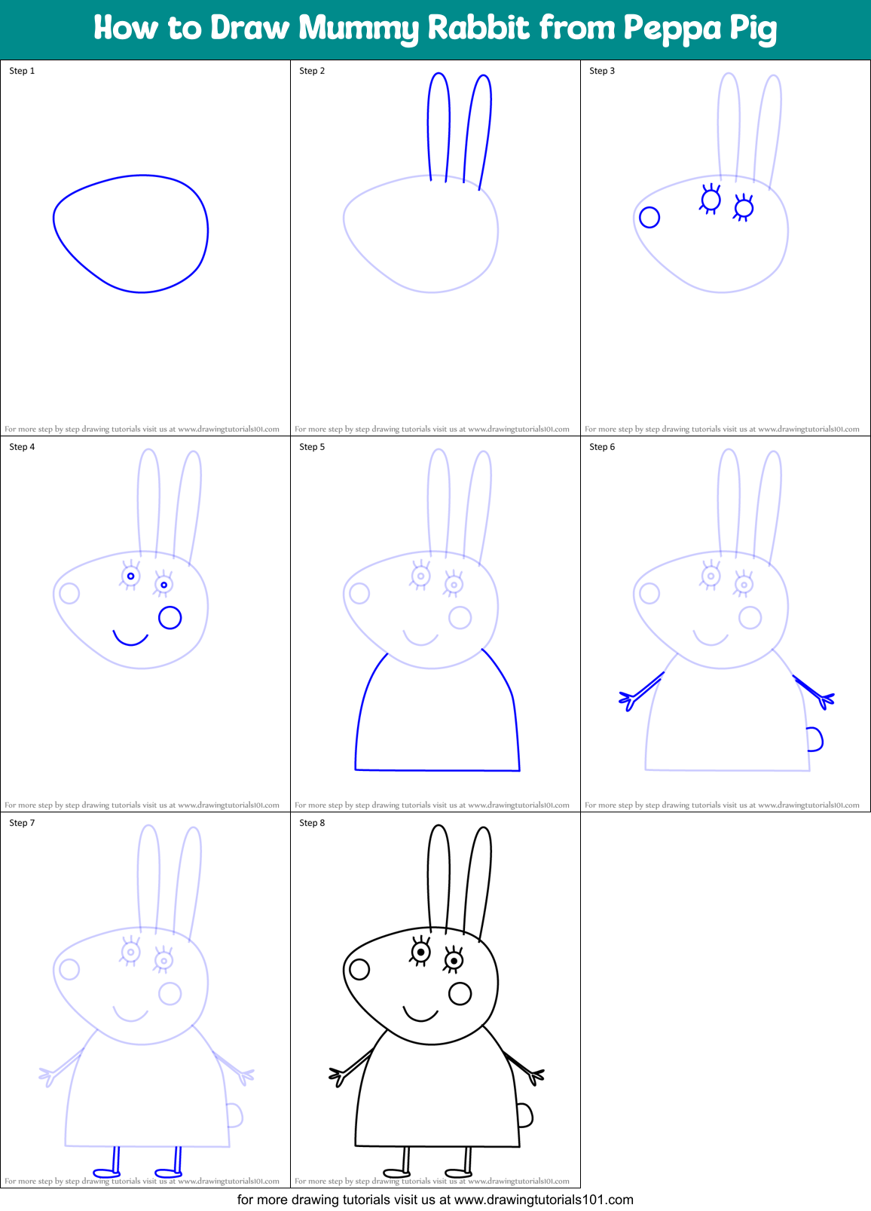The image size is (871, 1211).
Task: Click the credit line under Step 1 panel
Action: coord(142,429)
